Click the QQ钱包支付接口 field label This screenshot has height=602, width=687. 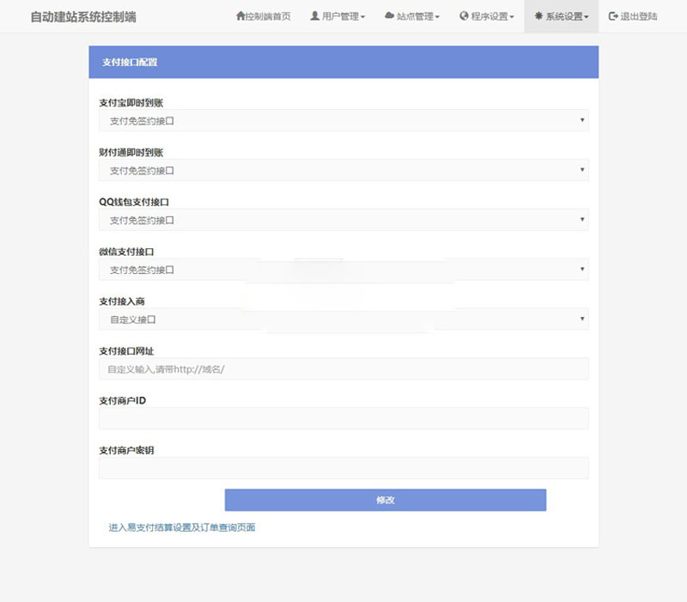(x=134, y=202)
